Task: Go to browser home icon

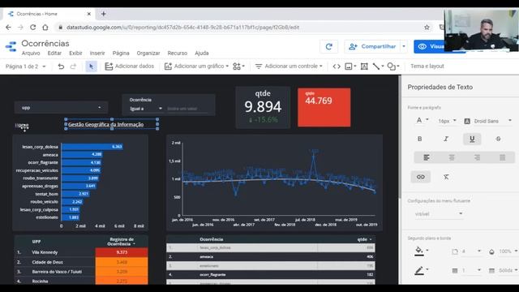Action: (45, 28)
